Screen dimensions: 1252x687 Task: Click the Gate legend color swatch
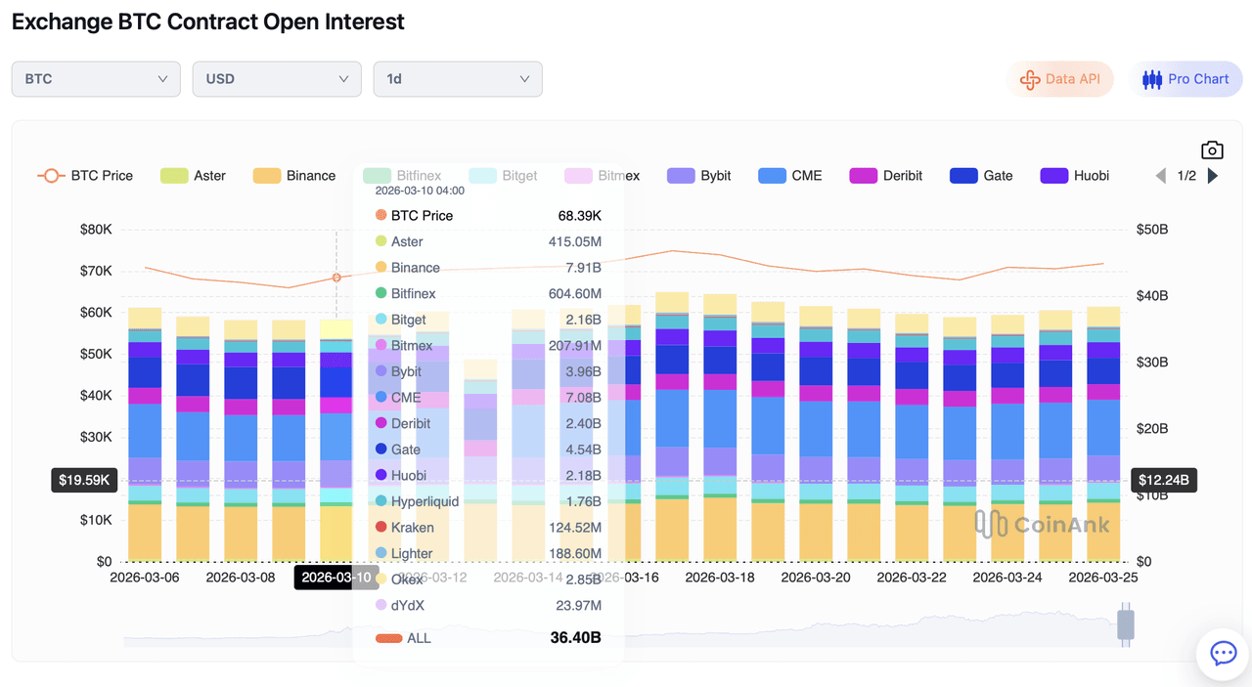click(x=963, y=176)
